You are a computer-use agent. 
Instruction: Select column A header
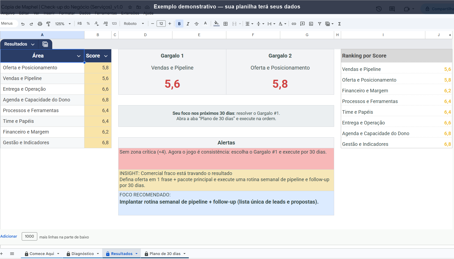pyautogui.click(x=42, y=35)
